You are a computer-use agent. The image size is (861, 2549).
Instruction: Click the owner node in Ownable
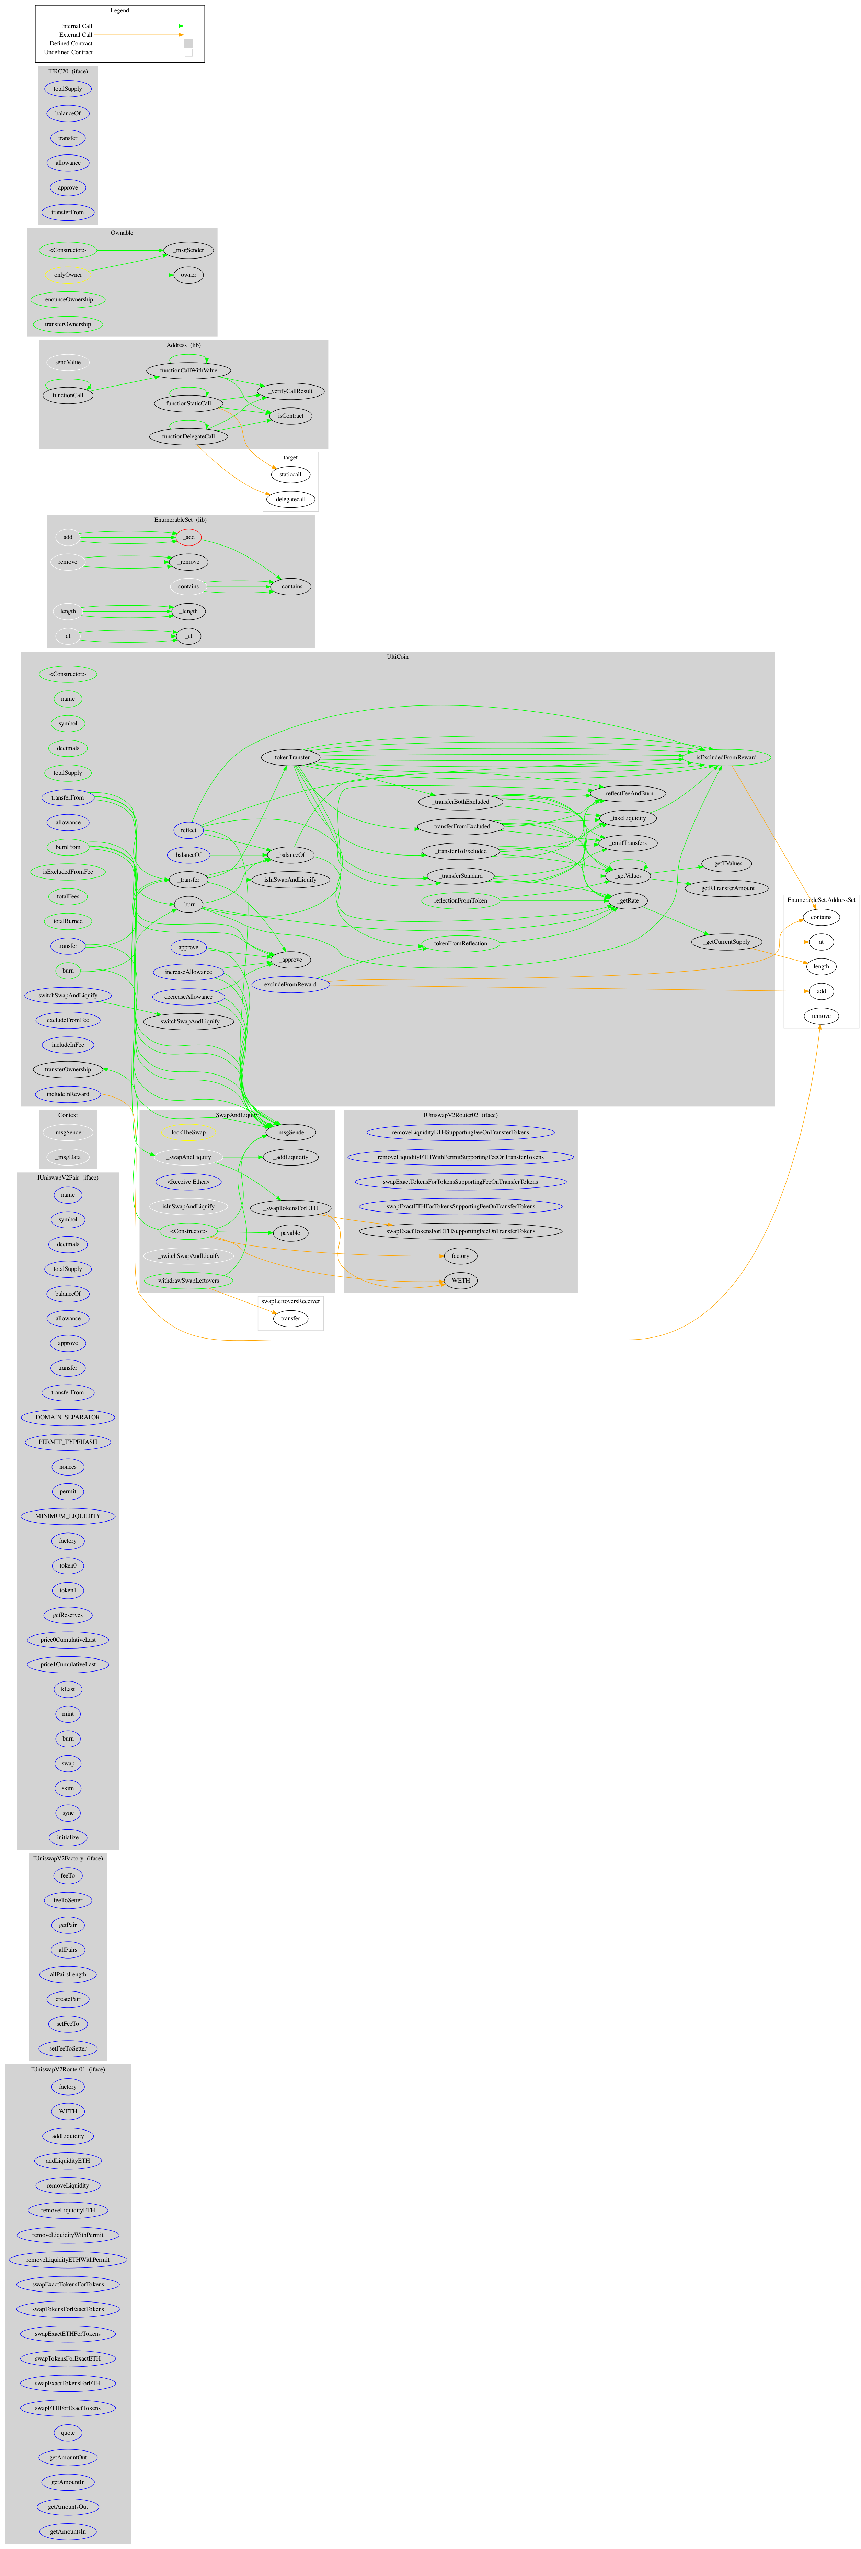tap(188, 275)
